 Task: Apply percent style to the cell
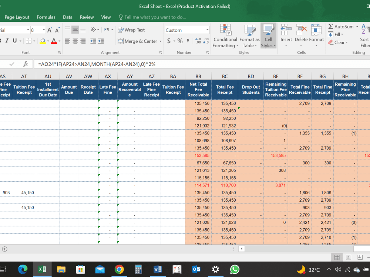coord(180,41)
